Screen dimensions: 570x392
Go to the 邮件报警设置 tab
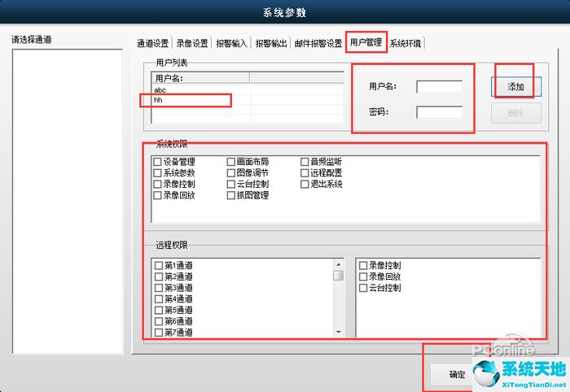pyautogui.click(x=318, y=44)
